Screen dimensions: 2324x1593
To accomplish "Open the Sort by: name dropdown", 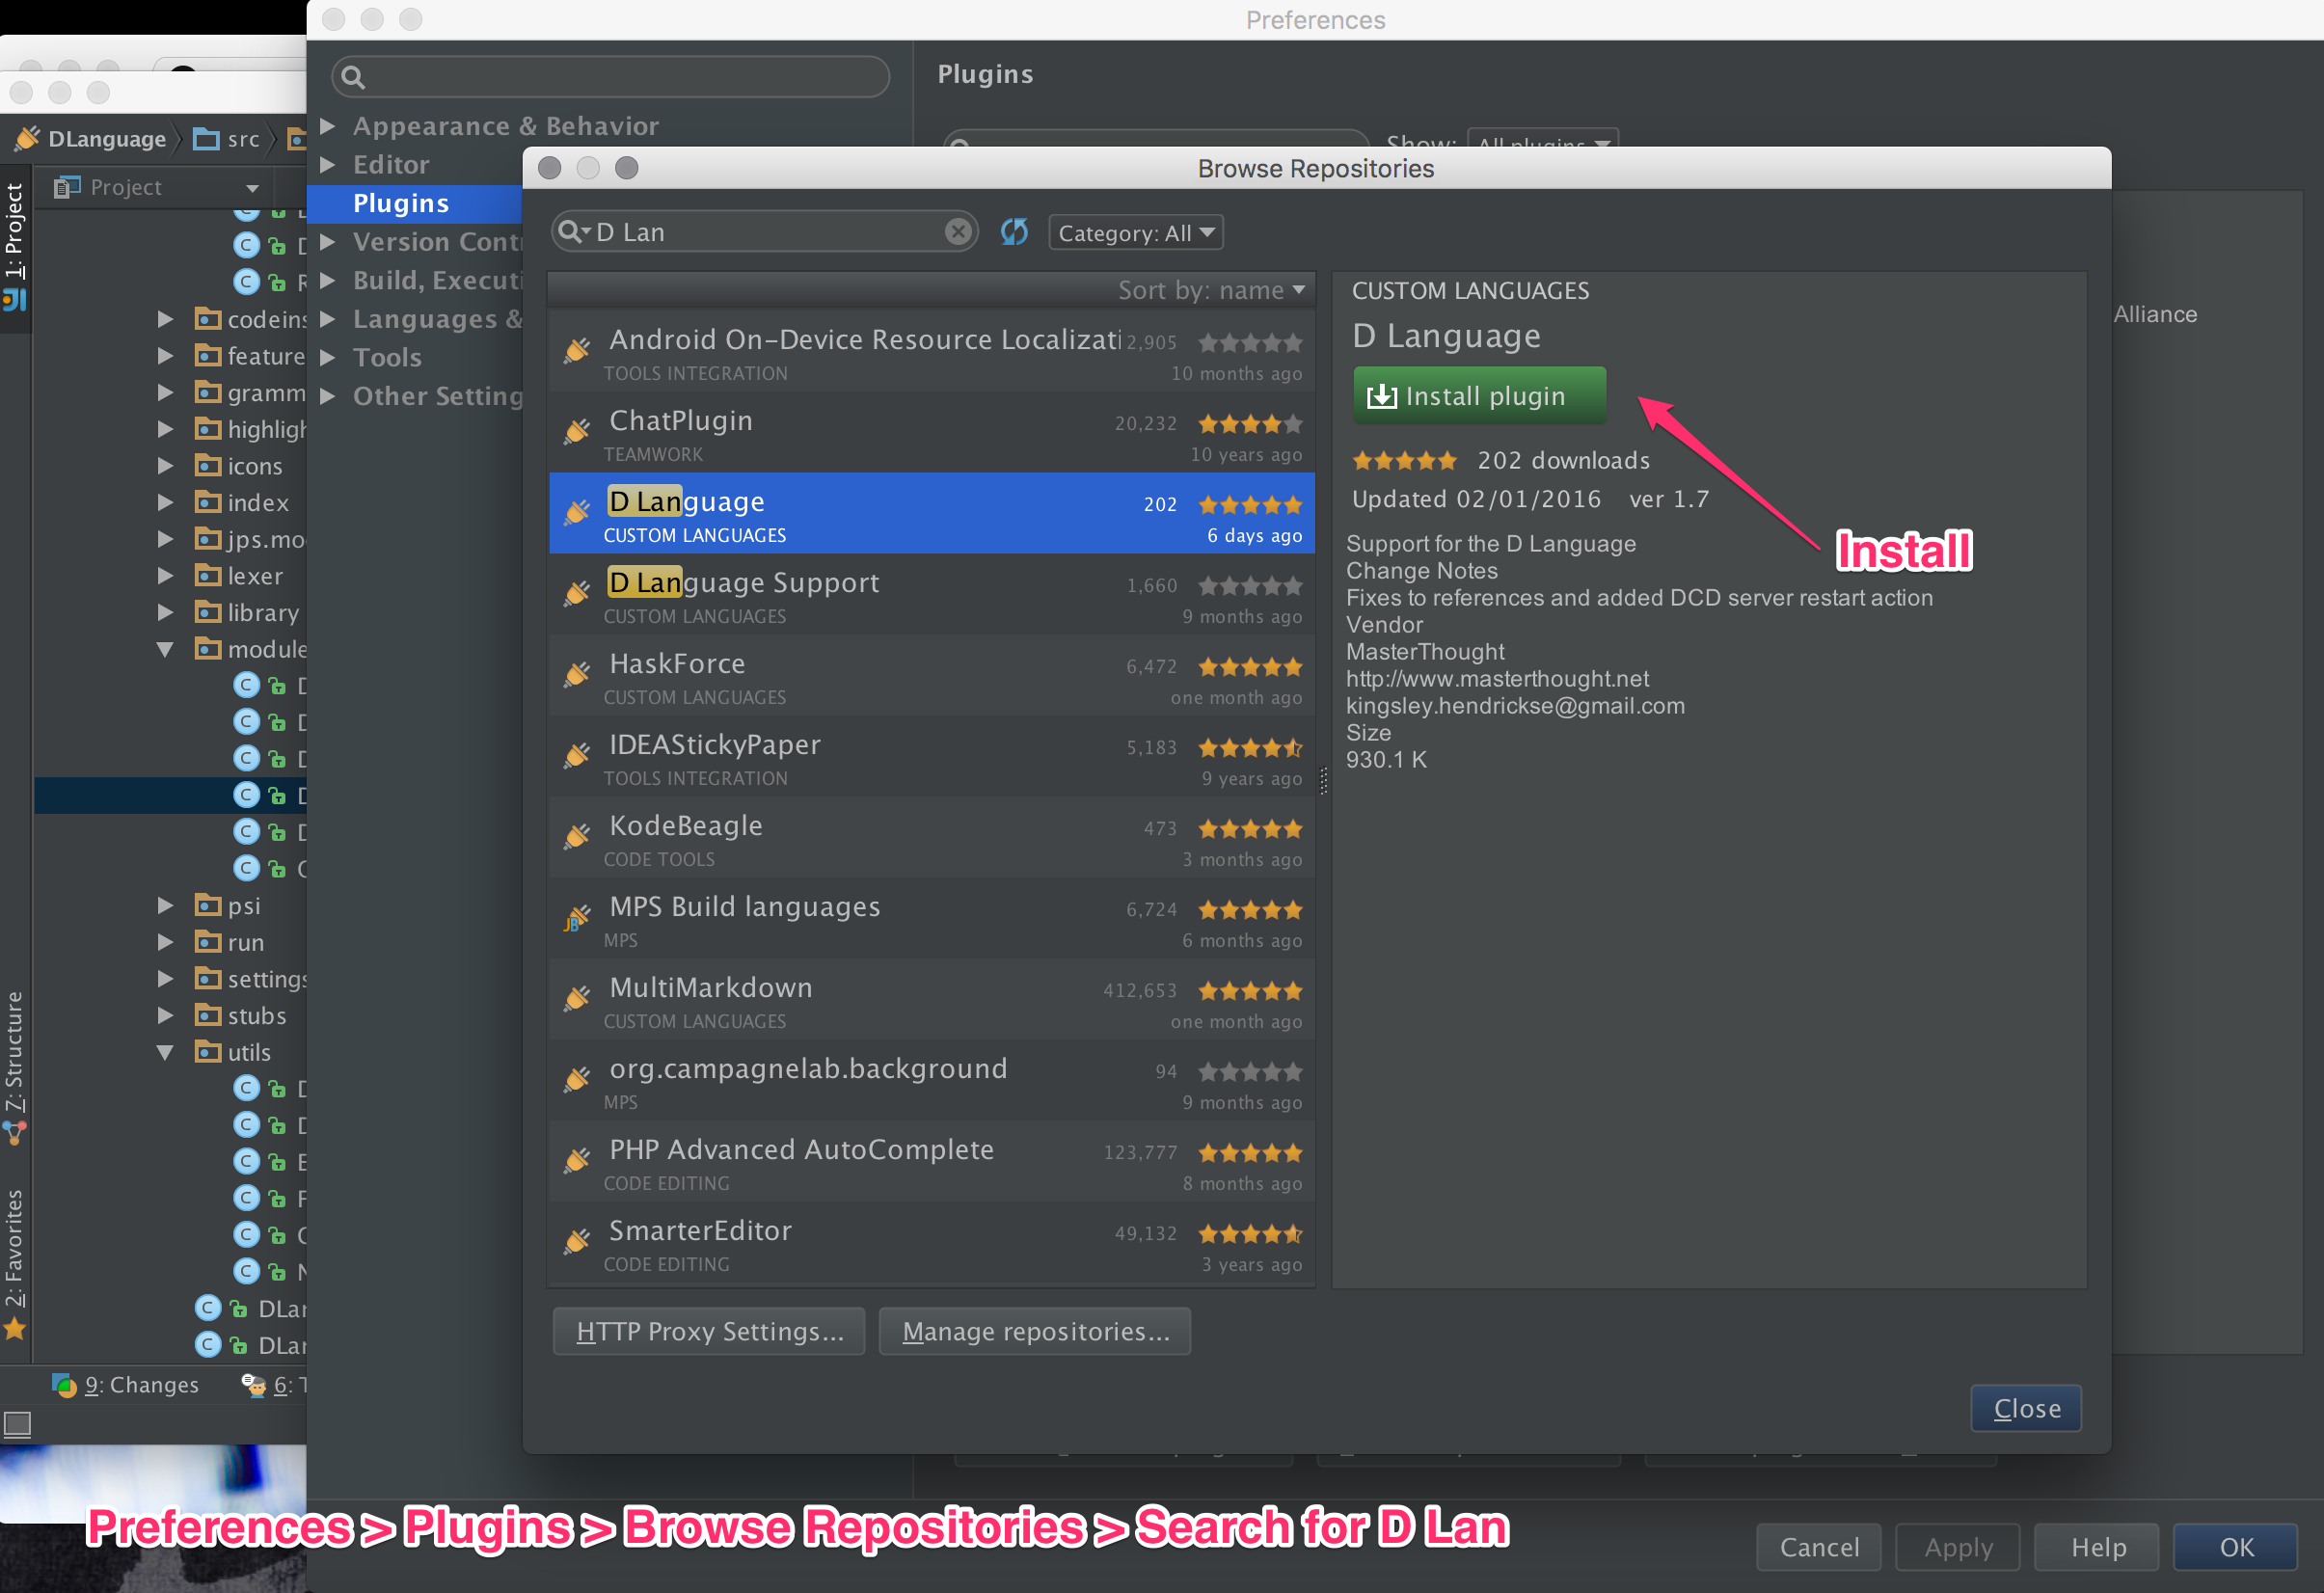I will [1211, 290].
